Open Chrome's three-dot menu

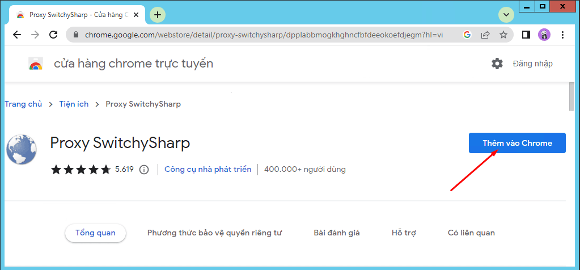click(562, 35)
